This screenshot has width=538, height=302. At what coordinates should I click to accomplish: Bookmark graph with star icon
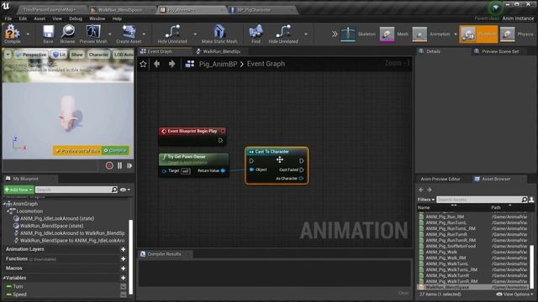(x=143, y=64)
